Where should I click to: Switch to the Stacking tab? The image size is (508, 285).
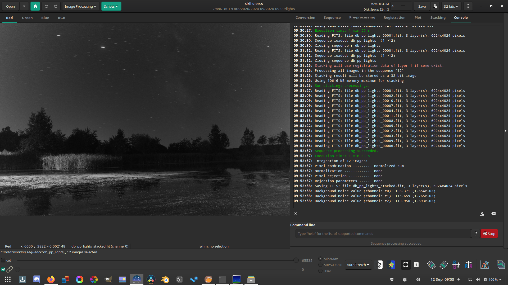point(438,18)
